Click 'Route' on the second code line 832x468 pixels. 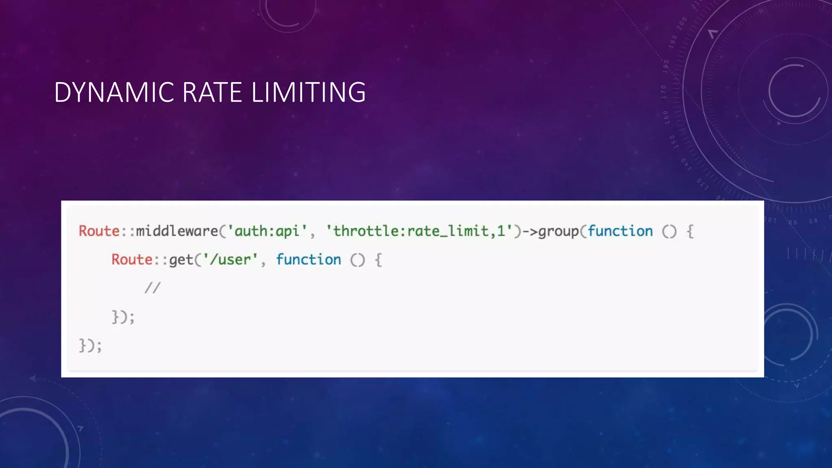132,260
